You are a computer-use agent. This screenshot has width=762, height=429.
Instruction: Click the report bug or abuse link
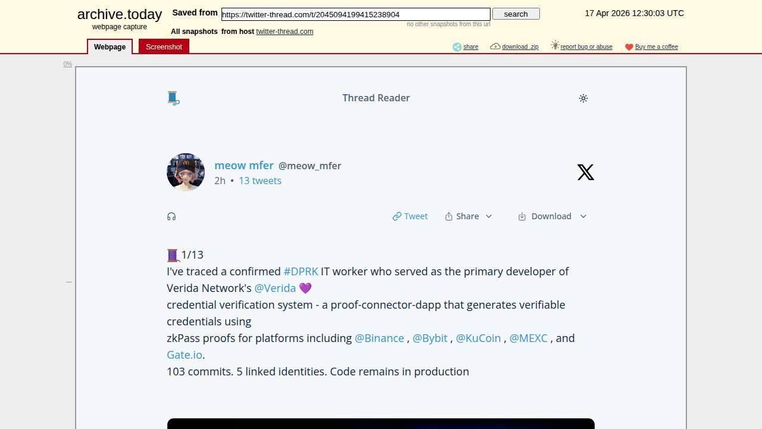(586, 46)
